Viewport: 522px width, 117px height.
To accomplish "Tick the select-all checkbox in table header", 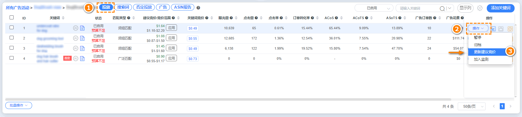I will click(11, 17).
